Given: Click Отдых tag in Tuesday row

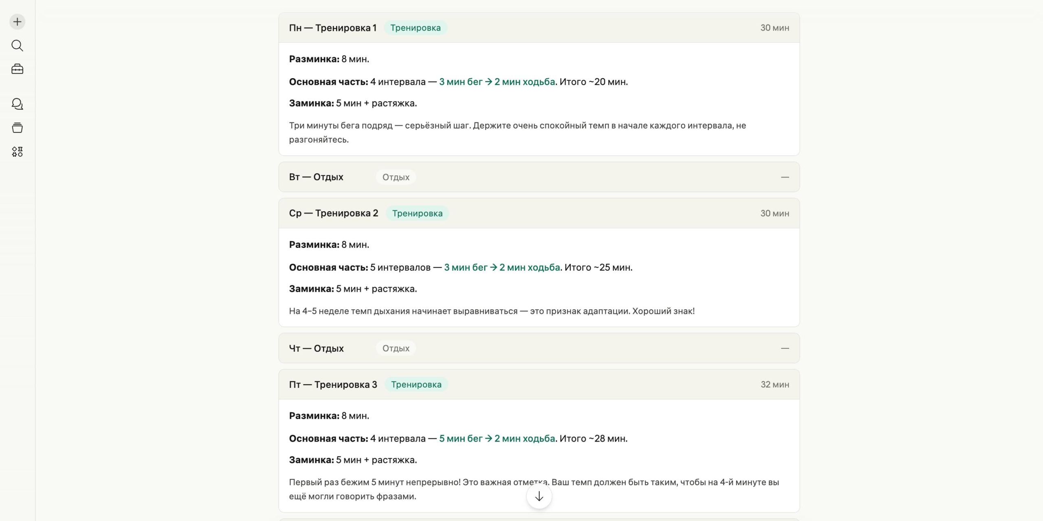Looking at the screenshot, I should click(396, 177).
